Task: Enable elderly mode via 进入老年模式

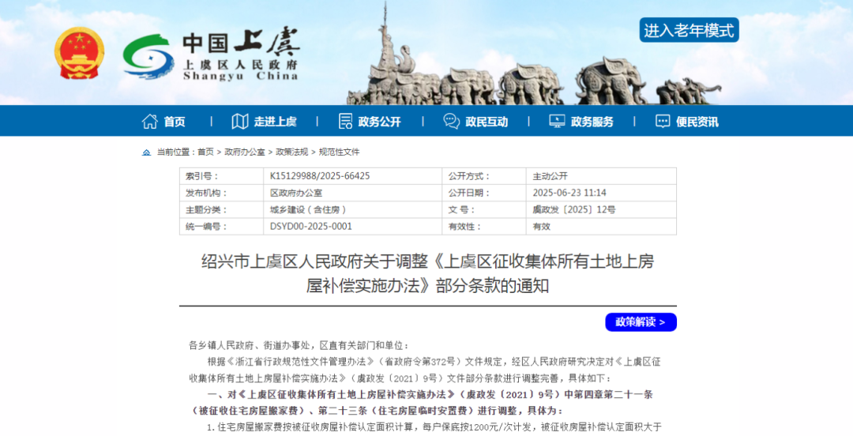Action: [x=689, y=31]
